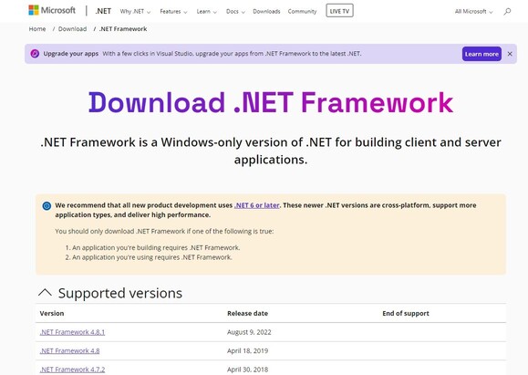The width and height of the screenshot is (528, 375).
Task: Go to Download breadcrumb
Action: point(72,29)
